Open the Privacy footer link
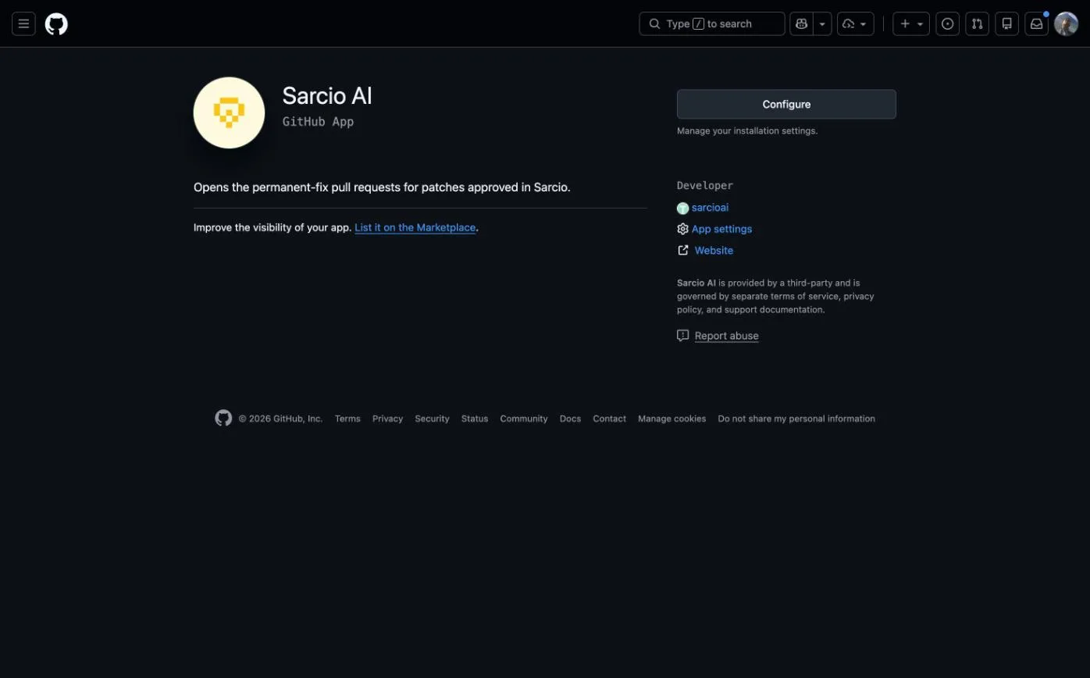Screen dimensions: 1090x678 (387, 419)
